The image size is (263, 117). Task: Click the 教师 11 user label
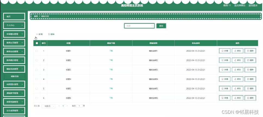(227, 5)
